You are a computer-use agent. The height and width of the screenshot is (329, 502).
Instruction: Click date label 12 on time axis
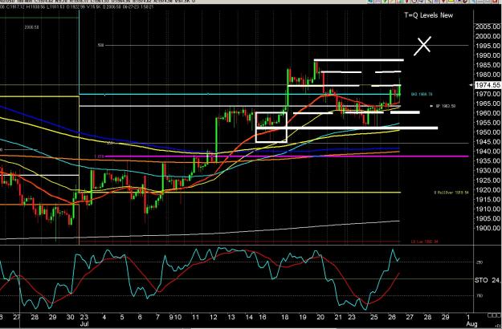[x=213, y=317]
